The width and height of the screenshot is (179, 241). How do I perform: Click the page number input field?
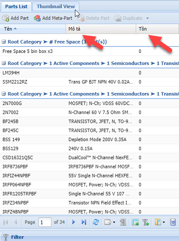click(x=45, y=222)
